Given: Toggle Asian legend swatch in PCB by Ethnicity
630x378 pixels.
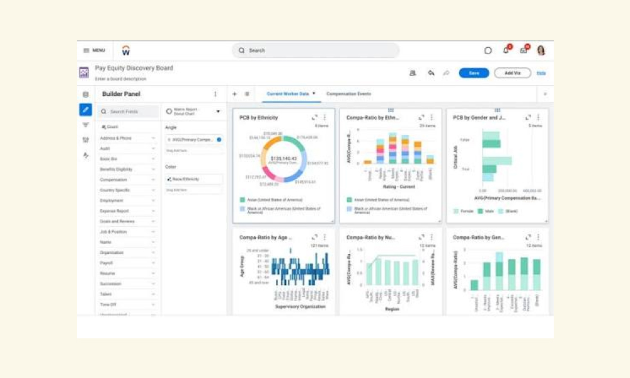Looking at the screenshot, I should [243, 200].
